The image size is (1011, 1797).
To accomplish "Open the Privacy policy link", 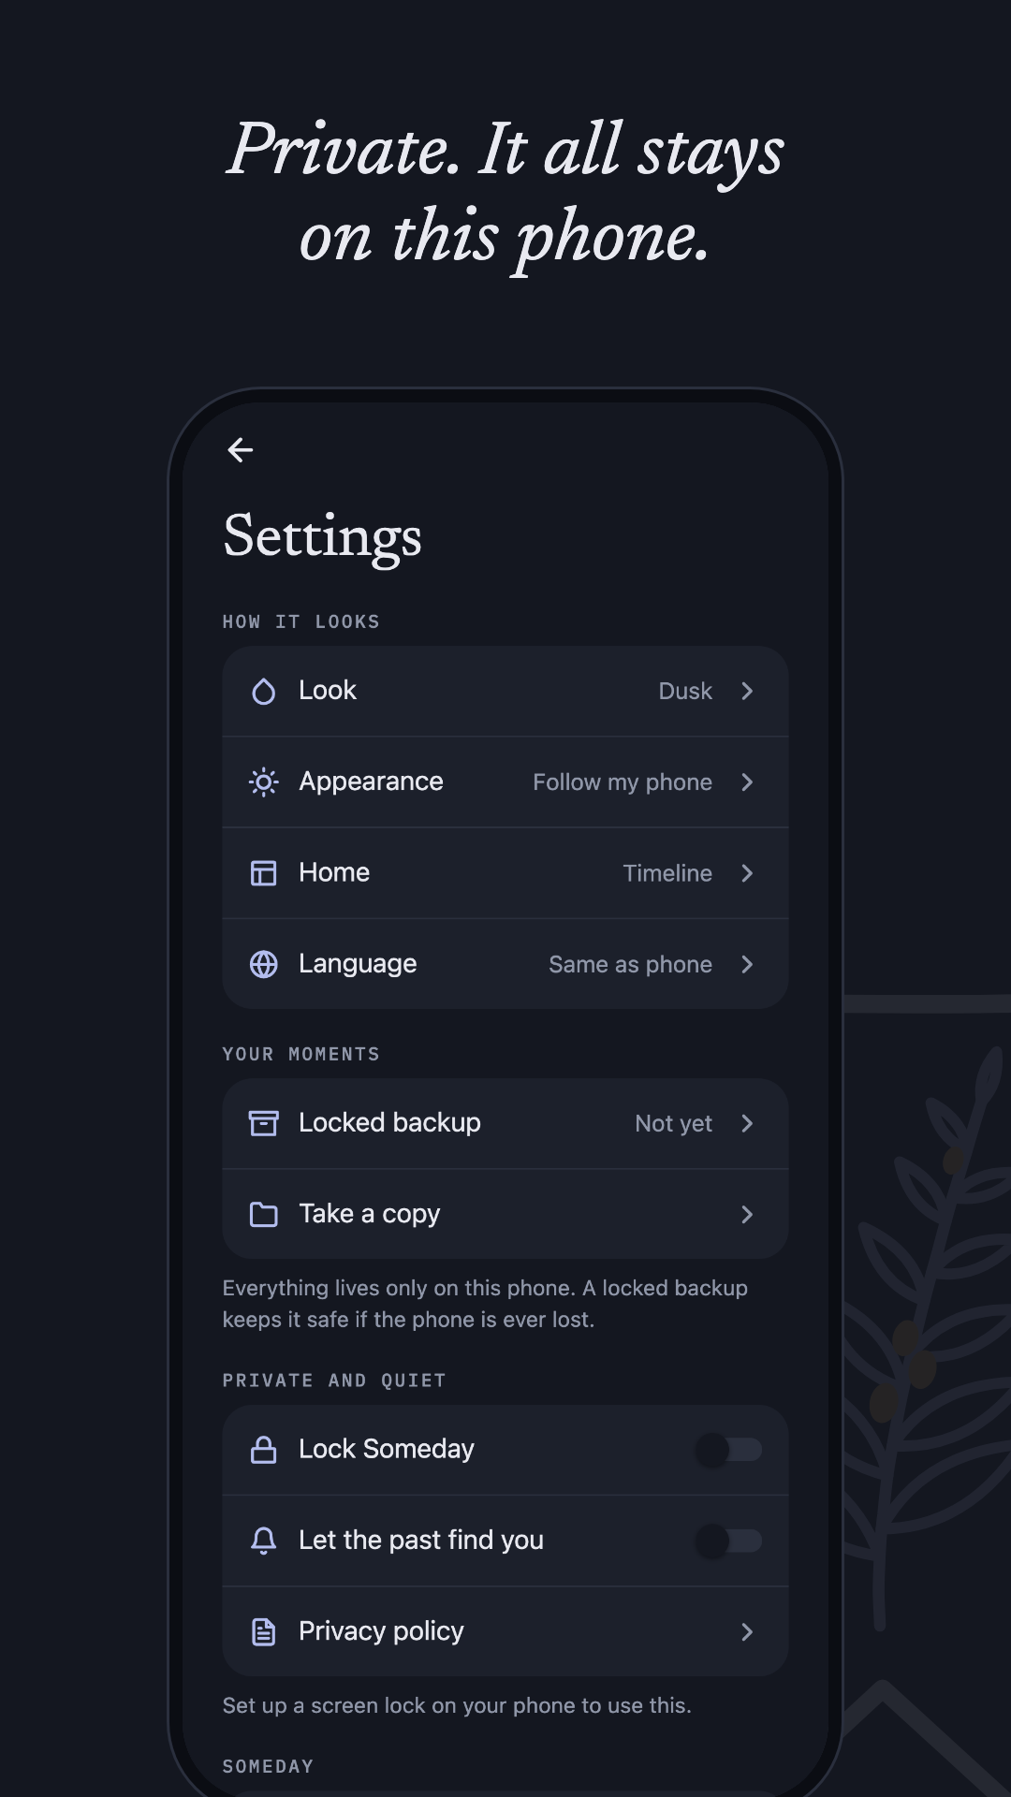I will pos(505,1631).
